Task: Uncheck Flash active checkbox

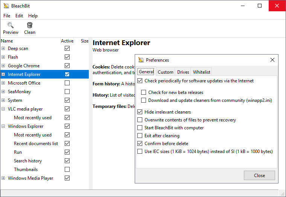Action: click(x=67, y=57)
